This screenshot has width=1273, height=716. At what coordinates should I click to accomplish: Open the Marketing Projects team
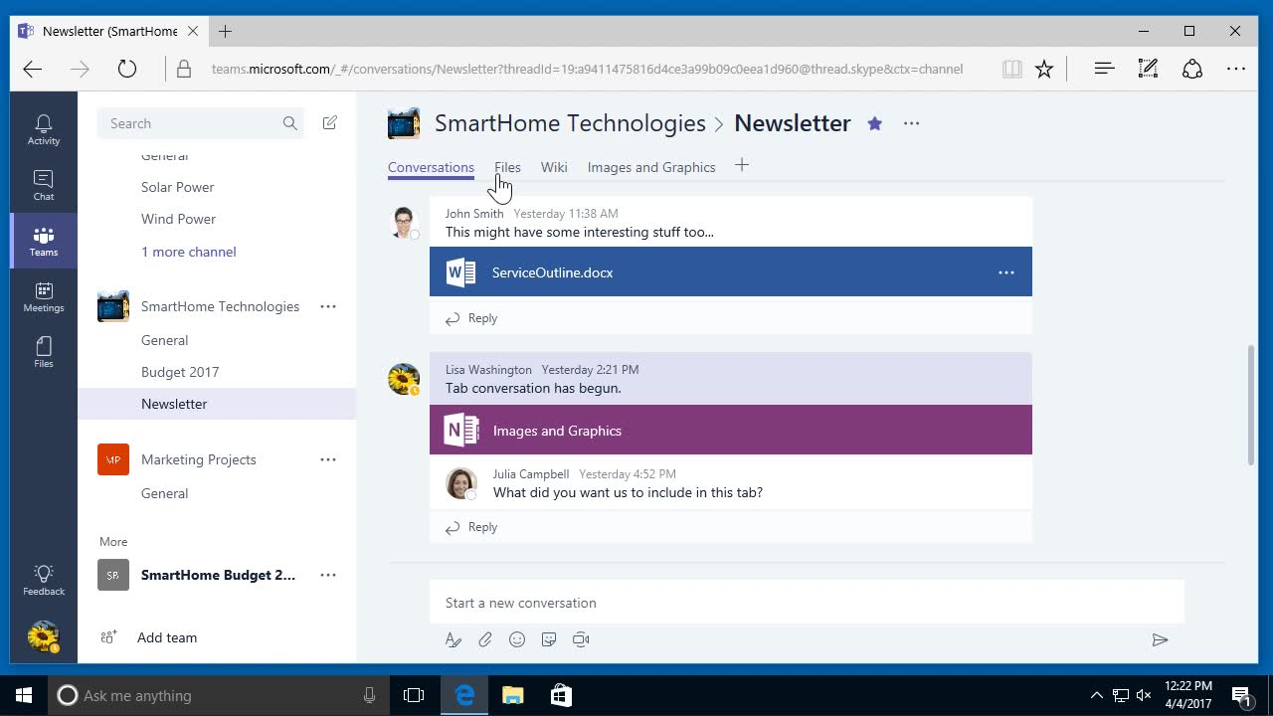tap(199, 459)
